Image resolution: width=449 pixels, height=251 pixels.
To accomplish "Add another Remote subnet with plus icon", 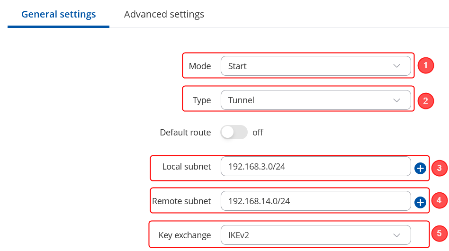I will coord(420,203).
